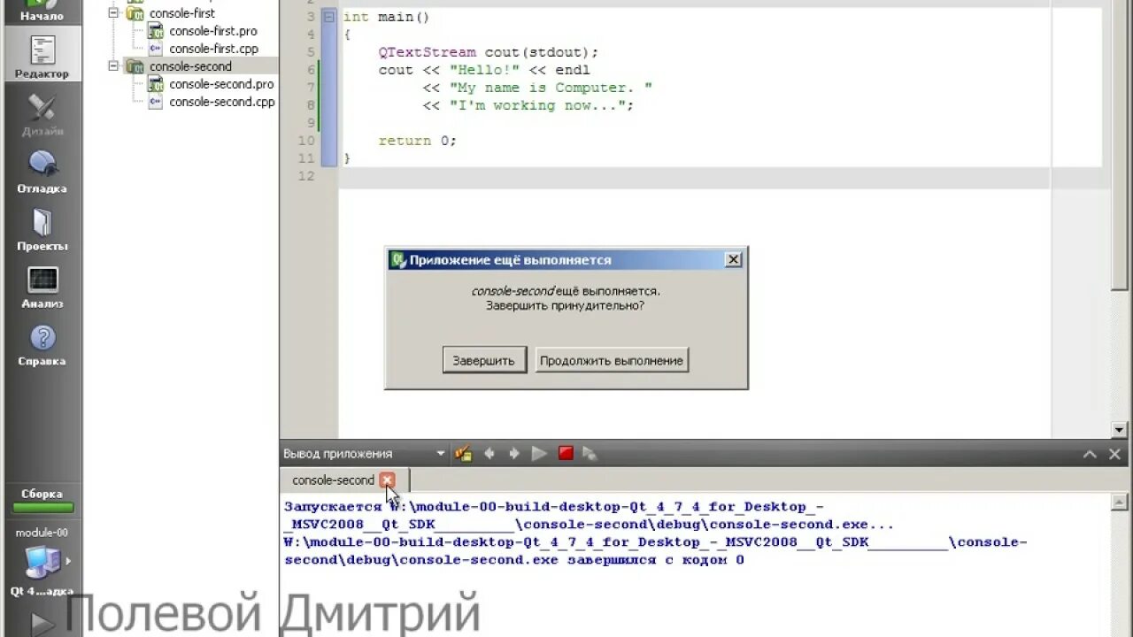
Task: Open console-first.pro file
Action: pyautogui.click(x=213, y=31)
